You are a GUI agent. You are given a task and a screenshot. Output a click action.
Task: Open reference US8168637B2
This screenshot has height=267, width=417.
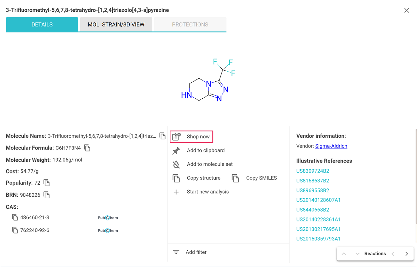coord(313,180)
